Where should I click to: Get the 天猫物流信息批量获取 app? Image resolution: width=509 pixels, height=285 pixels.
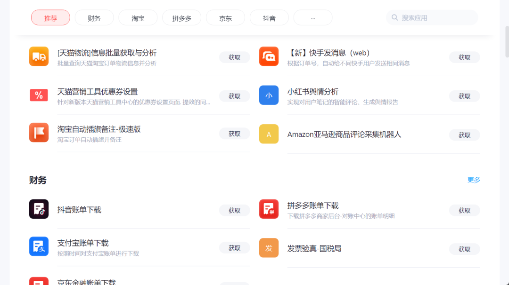coord(234,57)
